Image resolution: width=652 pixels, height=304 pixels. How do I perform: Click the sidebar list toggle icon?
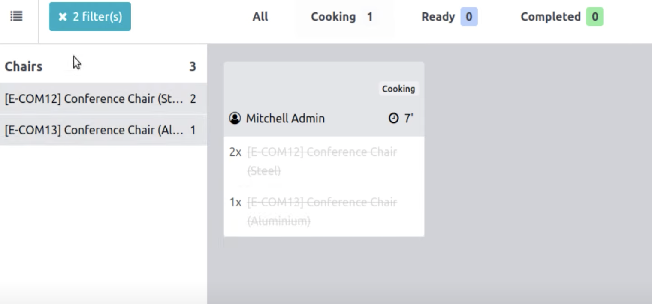pyautogui.click(x=16, y=17)
